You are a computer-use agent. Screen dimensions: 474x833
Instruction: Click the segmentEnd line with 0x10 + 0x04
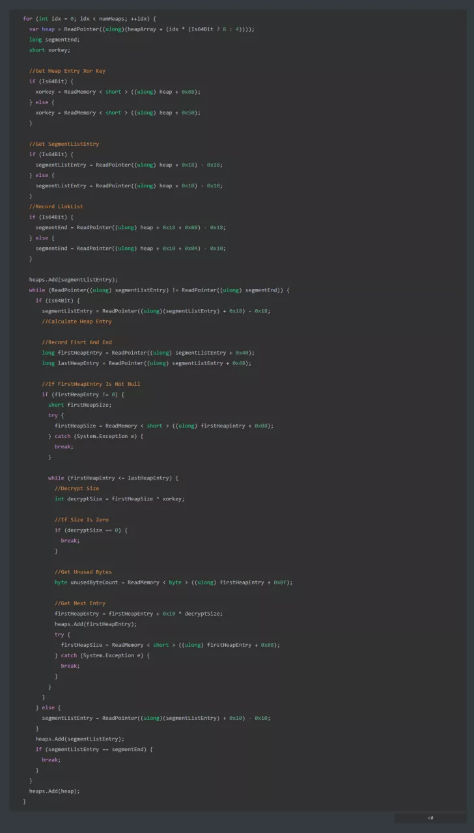click(x=130, y=248)
